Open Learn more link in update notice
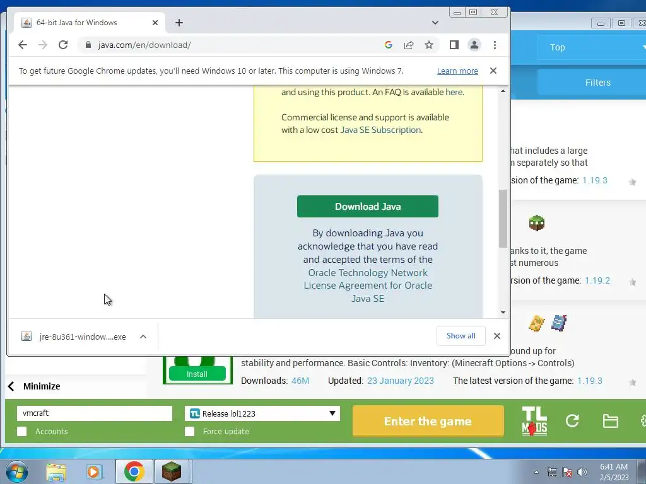 click(457, 71)
